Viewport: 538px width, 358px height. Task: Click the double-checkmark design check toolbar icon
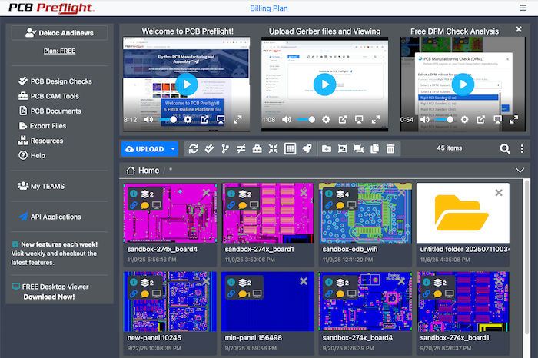click(209, 149)
